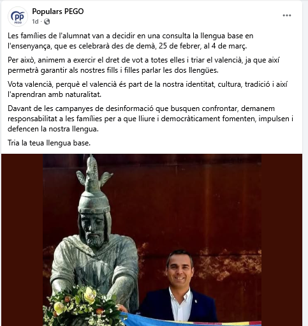
Task: Select the paragraph starting 'Les famílies de l'alumnat'
Action: [131, 41]
